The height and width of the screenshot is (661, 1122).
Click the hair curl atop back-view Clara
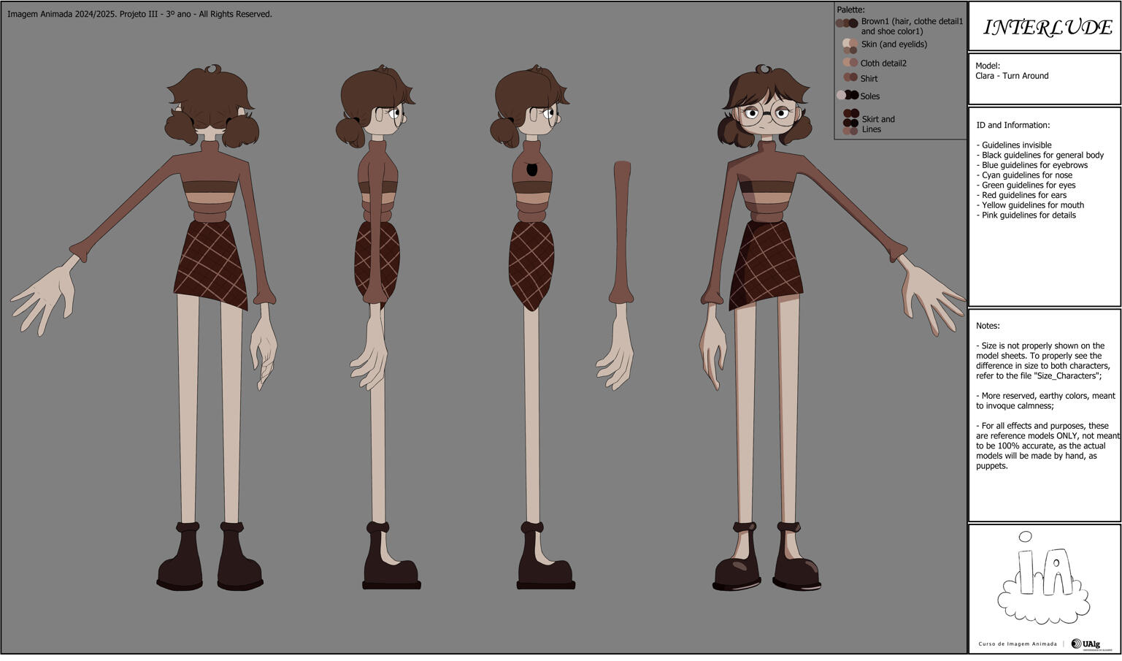(x=212, y=69)
